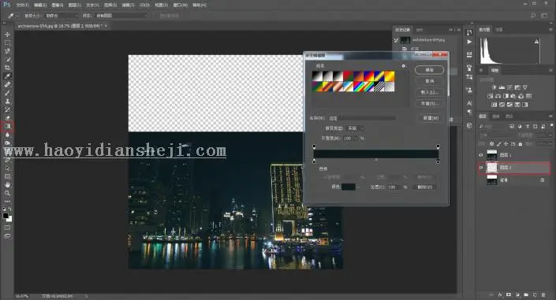Select the Crop tool

coord(7,68)
